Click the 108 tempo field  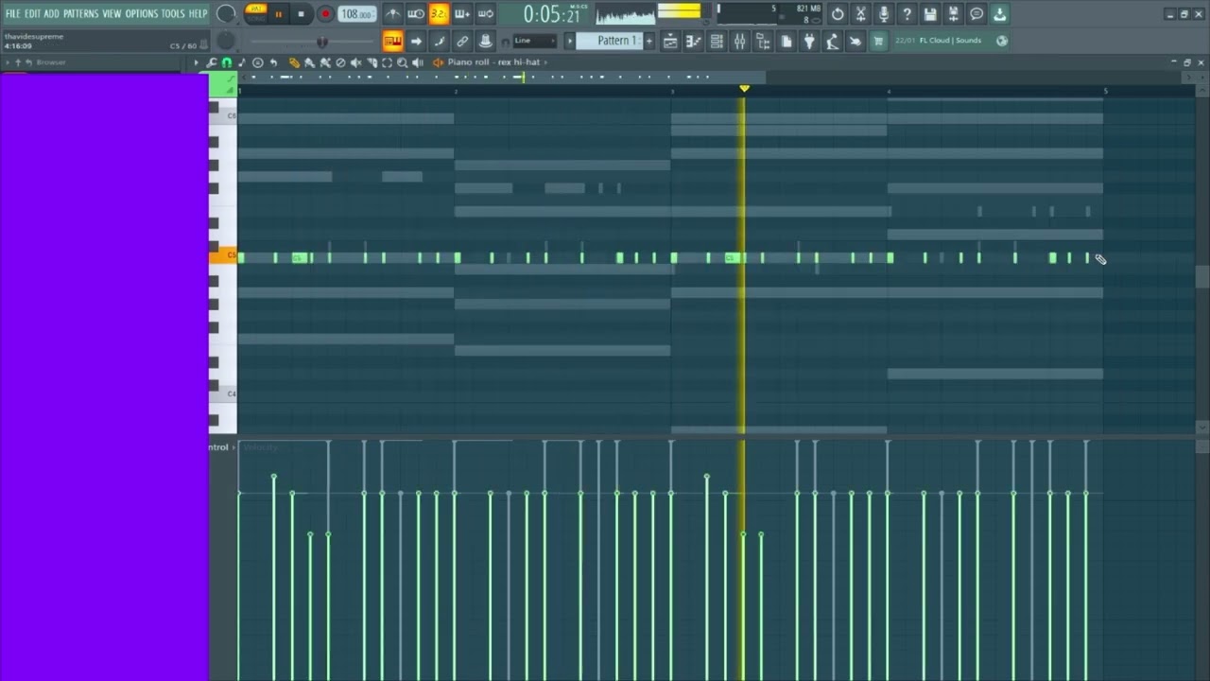pyautogui.click(x=357, y=14)
